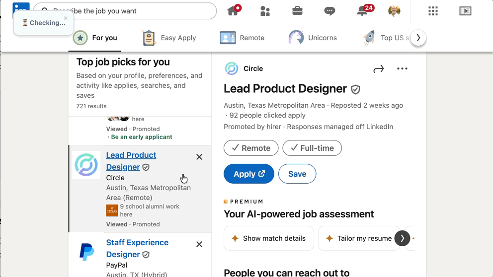This screenshot has width=493, height=277.
Task: Click the 721 results text
Action: click(x=91, y=106)
